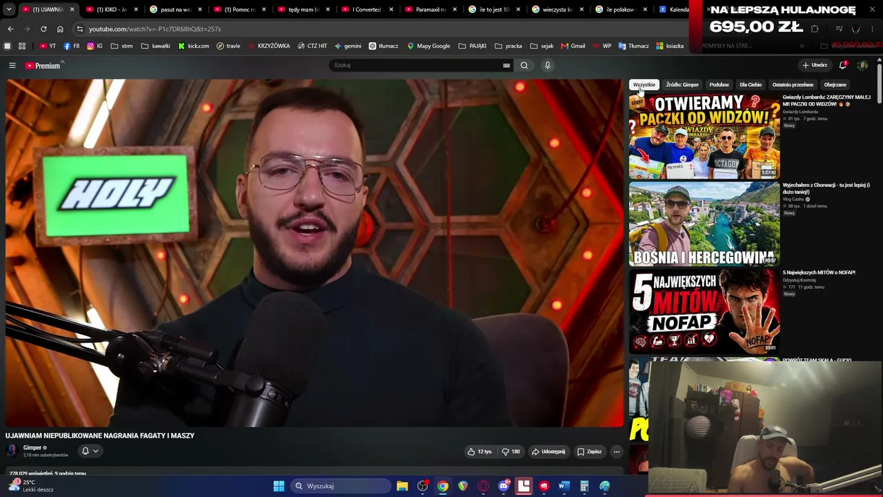Expand the subscription notification bell dropdown
This screenshot has height=497, width=883.
click(90, 451)
